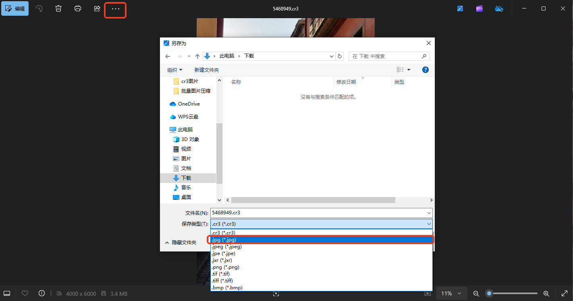Open the file name history dropdown
The height and width of the screenshot is (301, 573).
pos(429,213)
